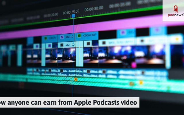
Task: Open the podnews logo
Action: pyautogui.click(x=175, y=11)
